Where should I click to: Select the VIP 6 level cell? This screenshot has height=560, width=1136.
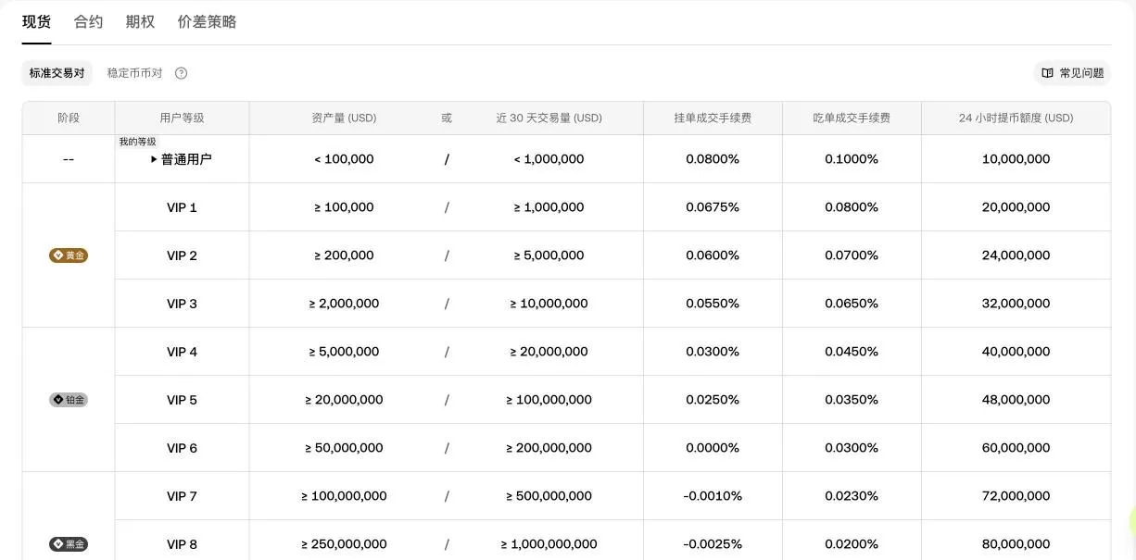pos(182,448)
